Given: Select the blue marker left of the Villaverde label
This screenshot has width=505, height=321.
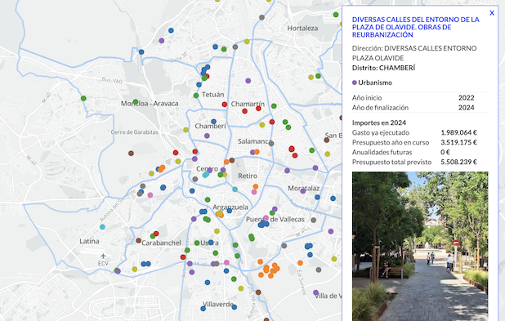Looking at the screenshot, I should point(203,309).
